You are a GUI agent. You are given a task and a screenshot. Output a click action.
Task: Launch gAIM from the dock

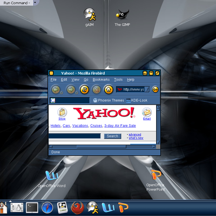point(92,207)
